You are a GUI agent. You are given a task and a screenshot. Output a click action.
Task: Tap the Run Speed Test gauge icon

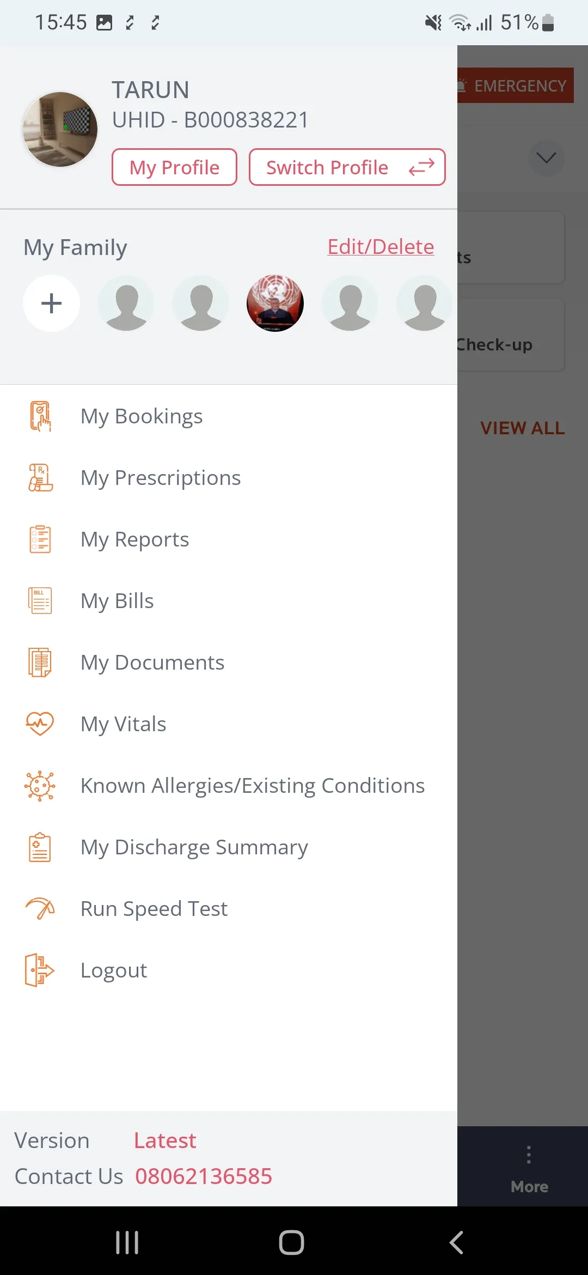[x=40, y=909]
